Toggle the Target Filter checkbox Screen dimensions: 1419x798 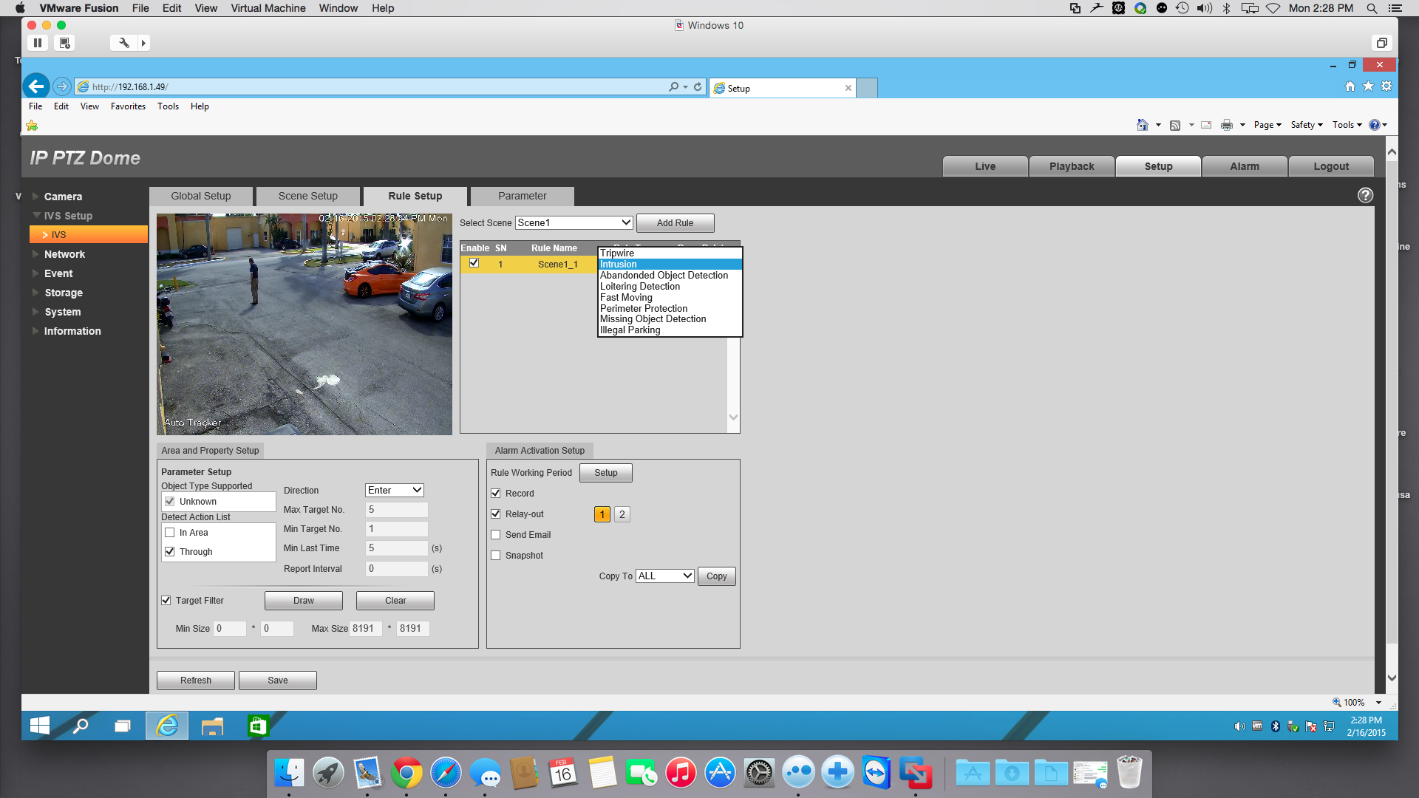[166, 600]
